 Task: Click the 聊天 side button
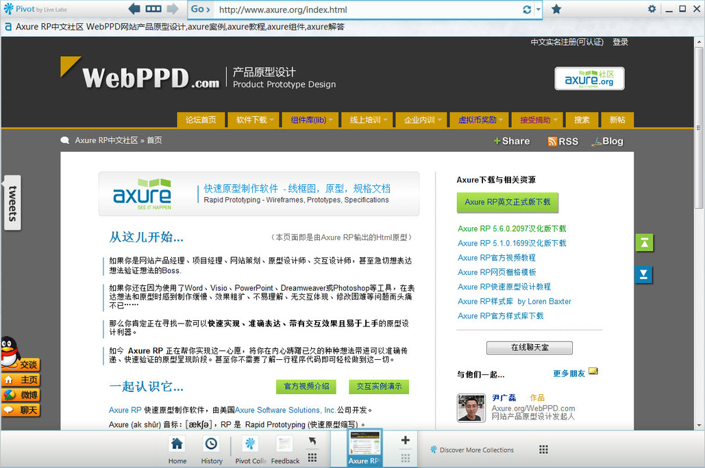click(21, 410)
